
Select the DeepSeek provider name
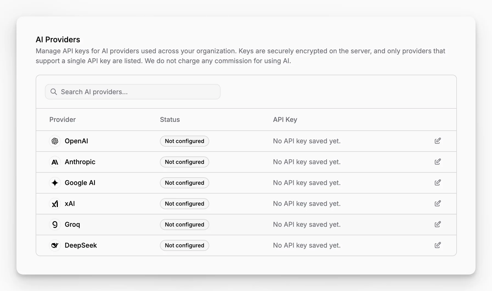(x=81, y=245)
